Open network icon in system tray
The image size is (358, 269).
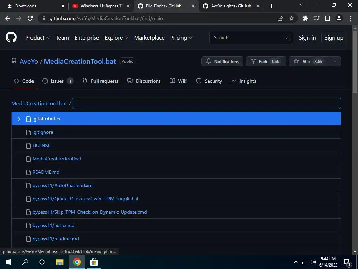coord(305,262)
